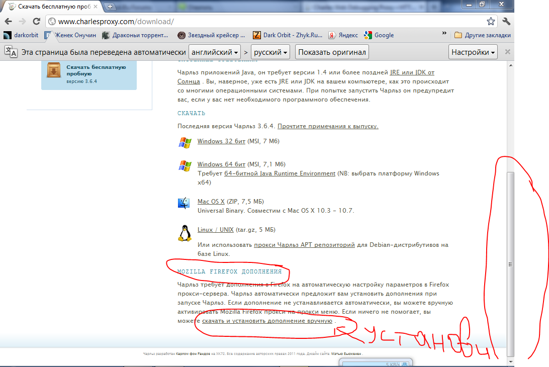
Task: Open the JRE или JDK от Солнца link
Action: point(412,72)
